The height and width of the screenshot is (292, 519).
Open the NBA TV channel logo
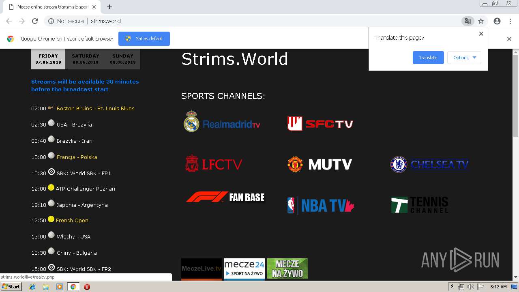coord(321,206)
